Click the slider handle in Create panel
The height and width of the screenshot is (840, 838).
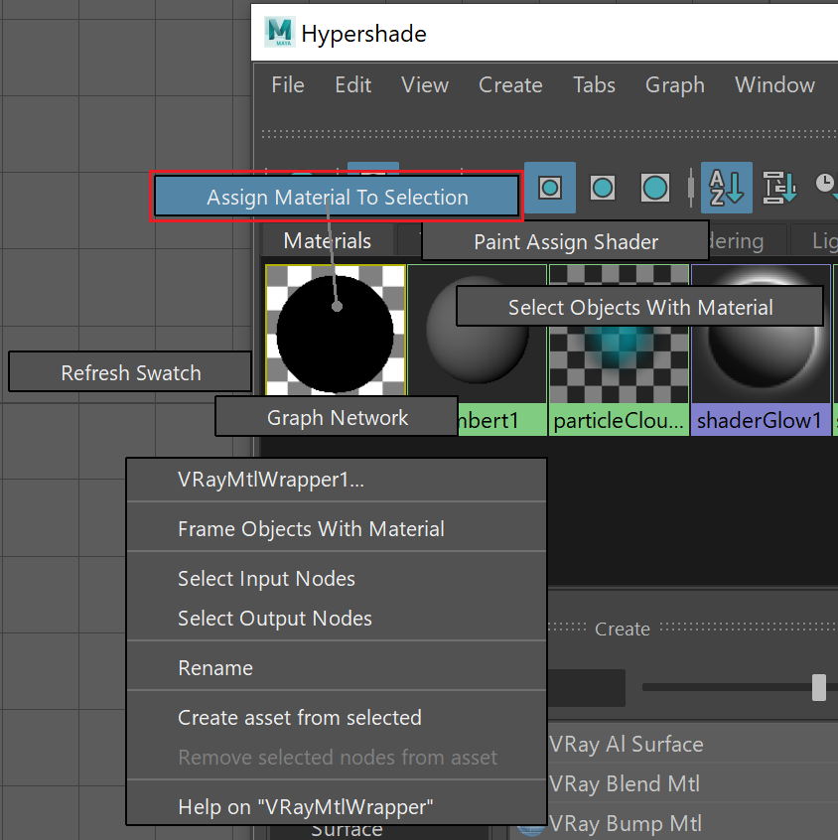click(x=819, y=687)
